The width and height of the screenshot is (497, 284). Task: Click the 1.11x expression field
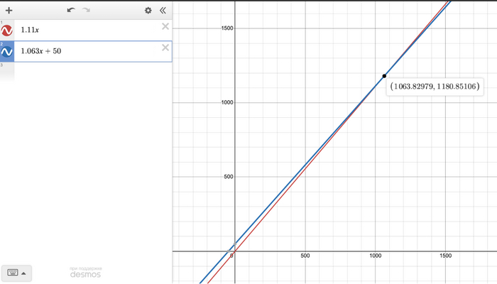pos(87,30)
